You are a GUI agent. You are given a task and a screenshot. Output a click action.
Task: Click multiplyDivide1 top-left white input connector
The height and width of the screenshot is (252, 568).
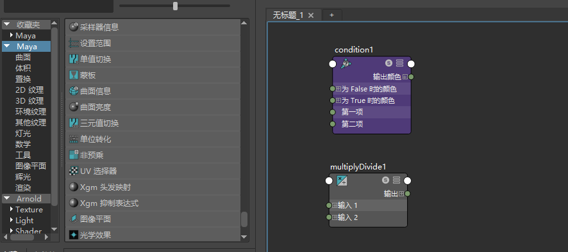point(329,181)
